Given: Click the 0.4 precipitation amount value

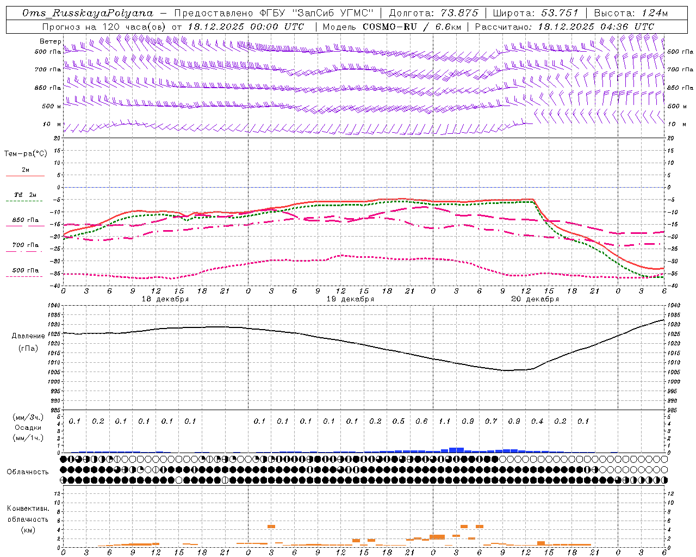Looking at the screenshot, I should (537, 422).
